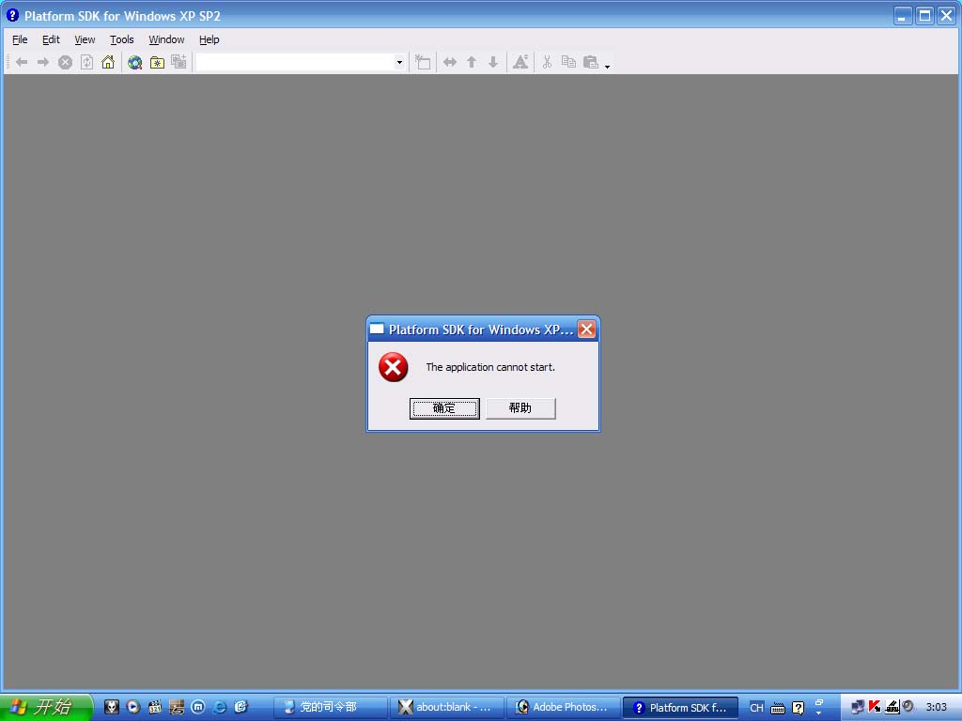Image resolution: width=962 pixels, height=721 pixels.
Task: Click the first quick launch icon beside Start
Action: tap(111, 707)
